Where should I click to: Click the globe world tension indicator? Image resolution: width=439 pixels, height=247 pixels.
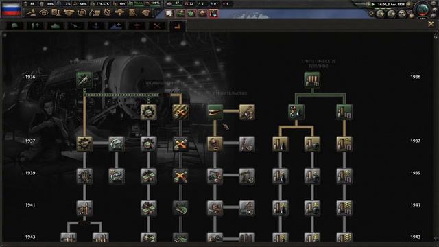(423, 10)
